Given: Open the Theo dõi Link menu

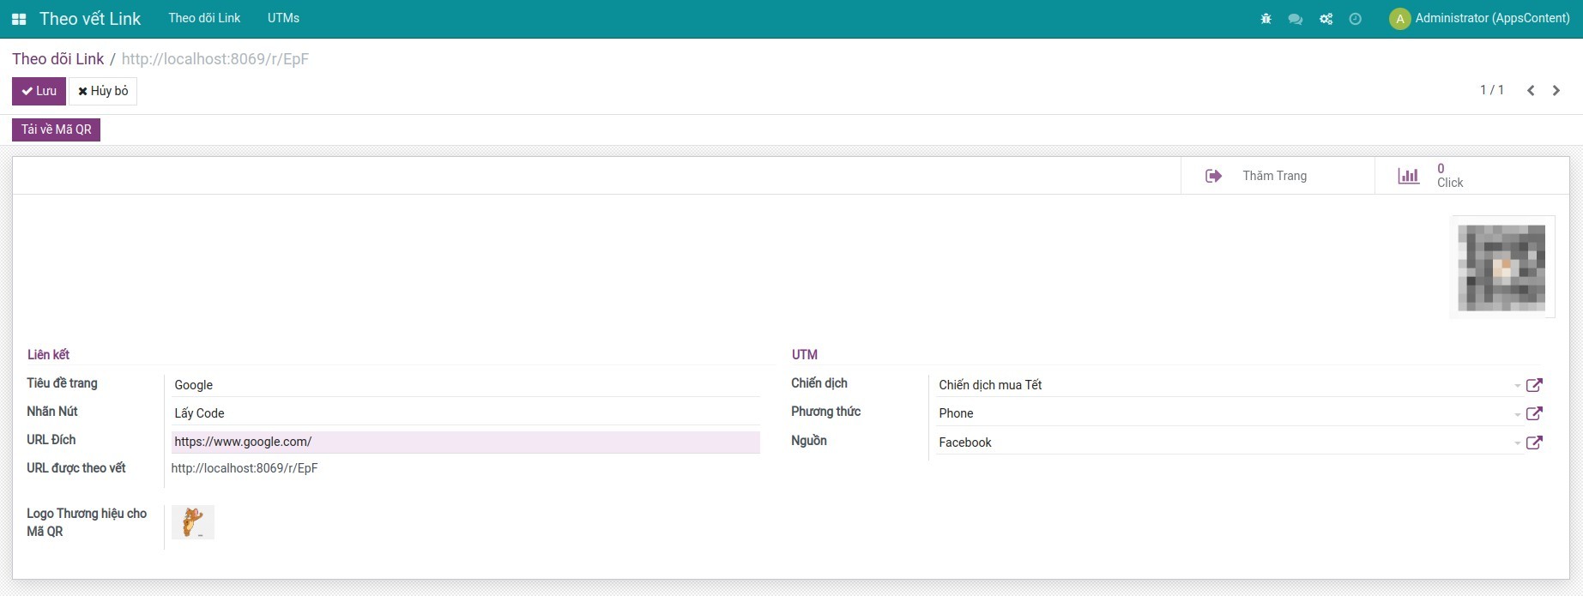Looking at the screenshot, I should point(204,18).
